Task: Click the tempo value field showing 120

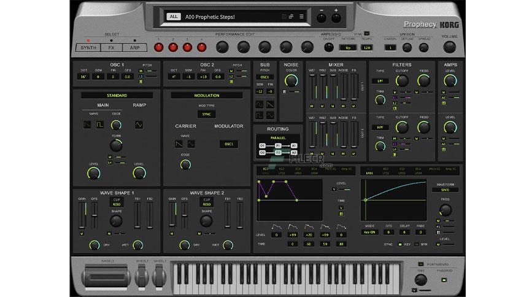Action: click(x=367, y=48)
